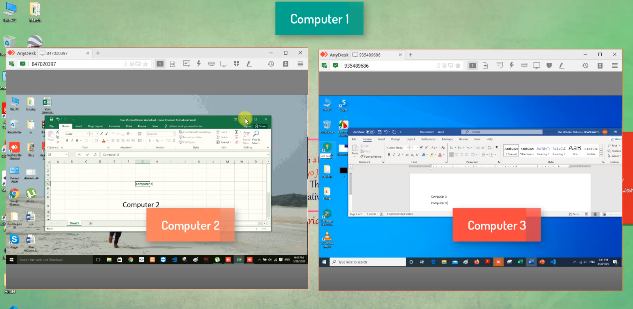Click font color A swatch in Word
Image resolution: width=633 pixels, height=309 pixels.
click(440, 154)
